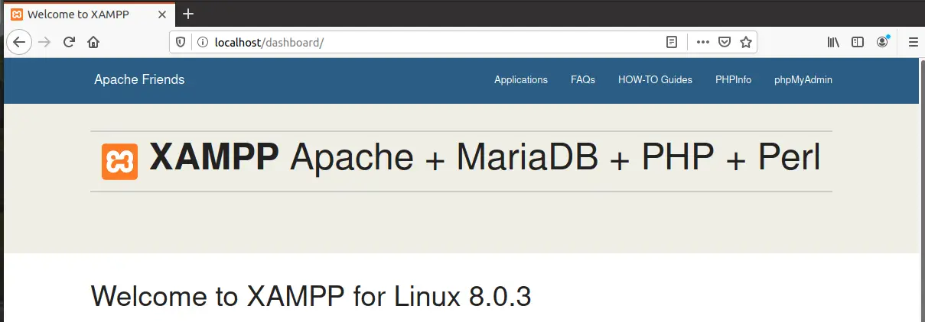Open the Applications nav link
Viewport: 925px width, 322px height.
coord(521,79)
